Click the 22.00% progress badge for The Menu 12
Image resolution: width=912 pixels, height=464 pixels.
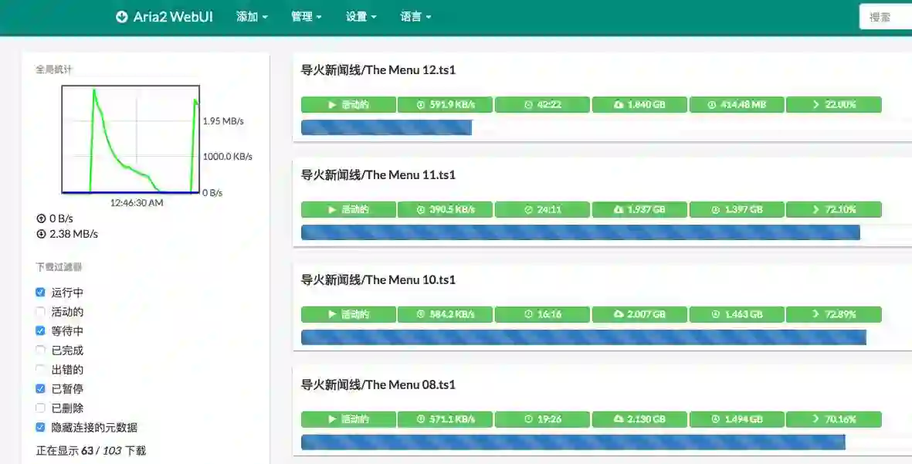[833, 105]
